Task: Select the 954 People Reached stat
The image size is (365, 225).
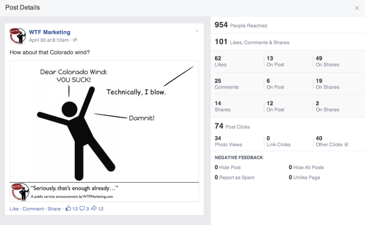Action: point(241,25)
